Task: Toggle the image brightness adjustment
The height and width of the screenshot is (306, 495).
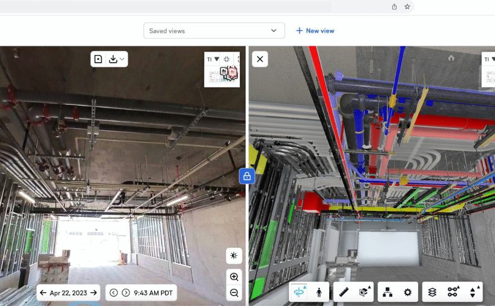Action: click(x=234, y=256)
